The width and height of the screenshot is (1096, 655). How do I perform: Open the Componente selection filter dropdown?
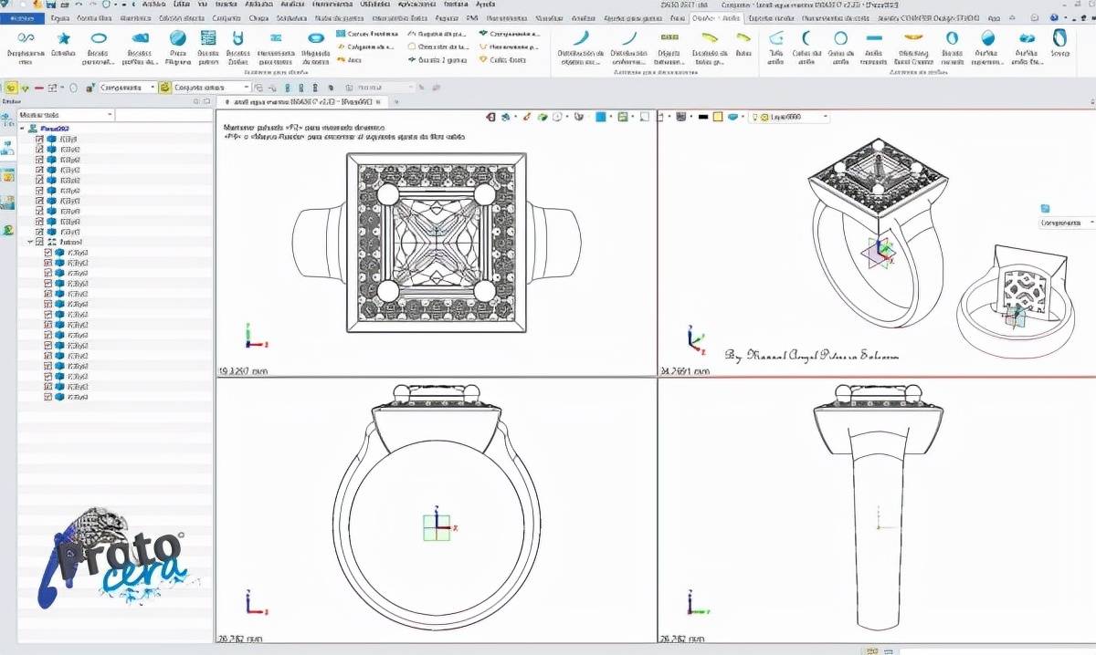(x=127, y=88)
